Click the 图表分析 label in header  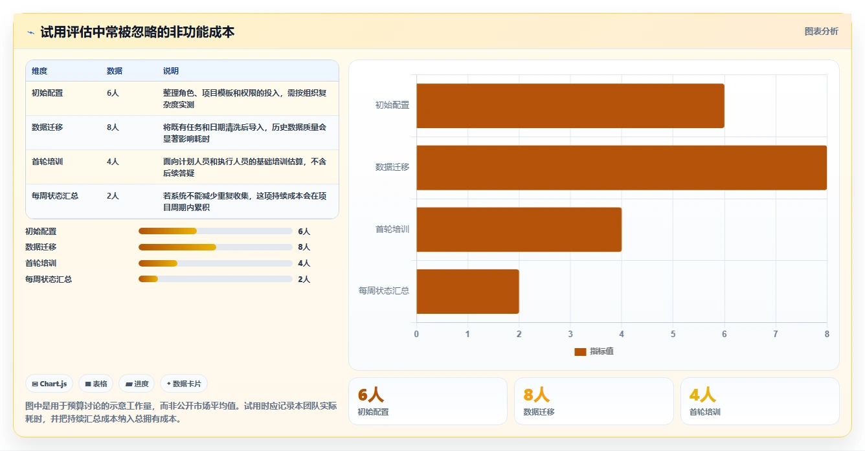pos(821,31)
